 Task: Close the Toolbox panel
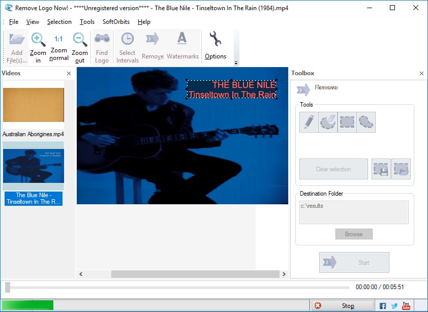[x=421, y=73]
